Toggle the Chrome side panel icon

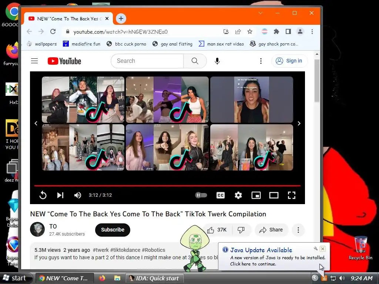point(288,32)
